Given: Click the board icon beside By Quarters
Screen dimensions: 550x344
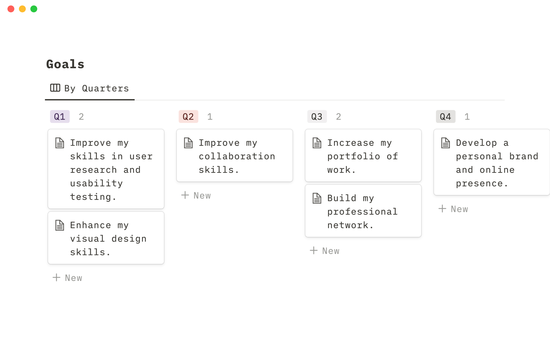Looking at the screenshot, I should [55, 88].
